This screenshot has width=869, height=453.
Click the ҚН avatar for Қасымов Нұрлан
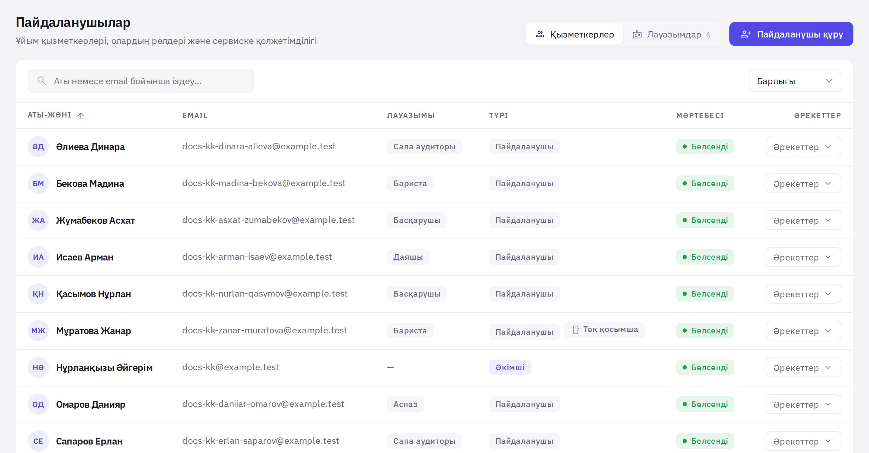tap(38, 294)
